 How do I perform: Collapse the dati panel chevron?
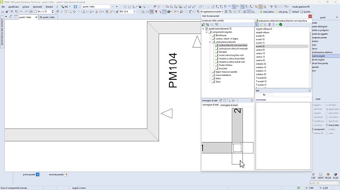tap(310, 91)
